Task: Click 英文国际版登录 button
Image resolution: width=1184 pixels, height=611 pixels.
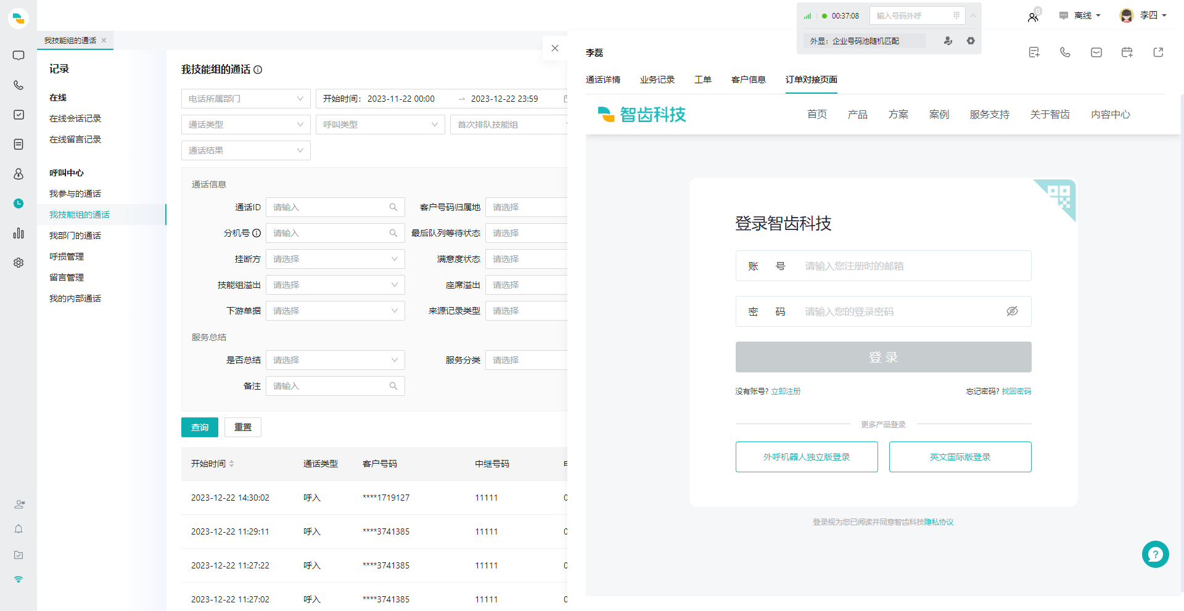Action: coord(960,457)
